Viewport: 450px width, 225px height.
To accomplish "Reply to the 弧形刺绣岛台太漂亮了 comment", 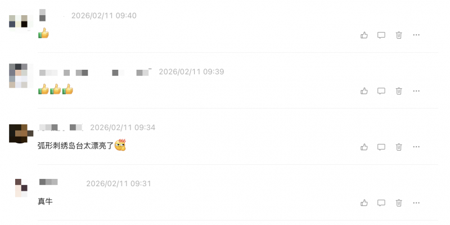I will click(x=381, y=147).
